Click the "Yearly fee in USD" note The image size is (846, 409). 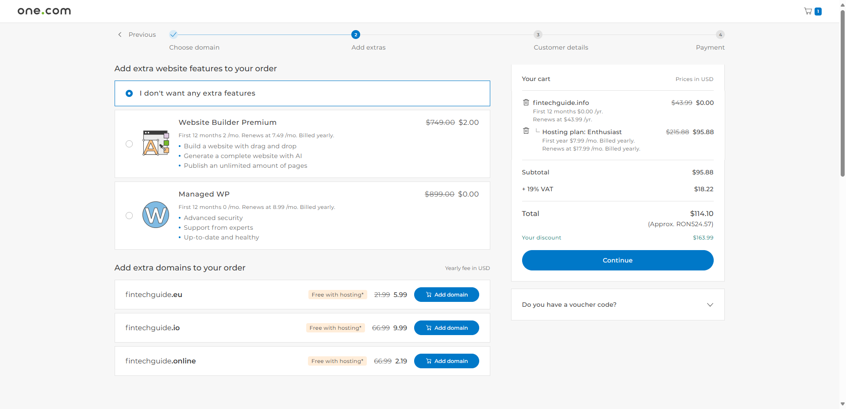[467, 268]
